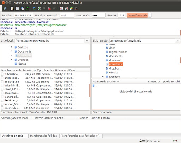This screenshot has width=181, height=143.
Task: Click the cancel current operation flag icon
Action: [44, 8]
